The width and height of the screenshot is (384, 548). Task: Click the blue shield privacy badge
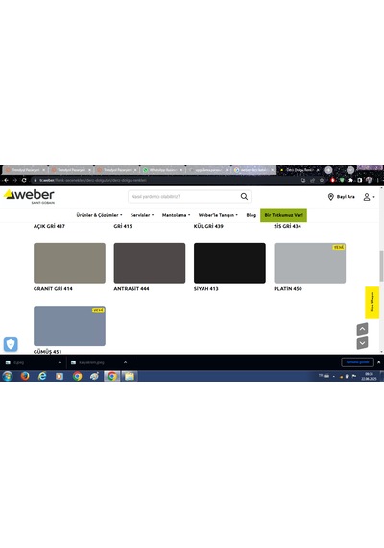11,344
